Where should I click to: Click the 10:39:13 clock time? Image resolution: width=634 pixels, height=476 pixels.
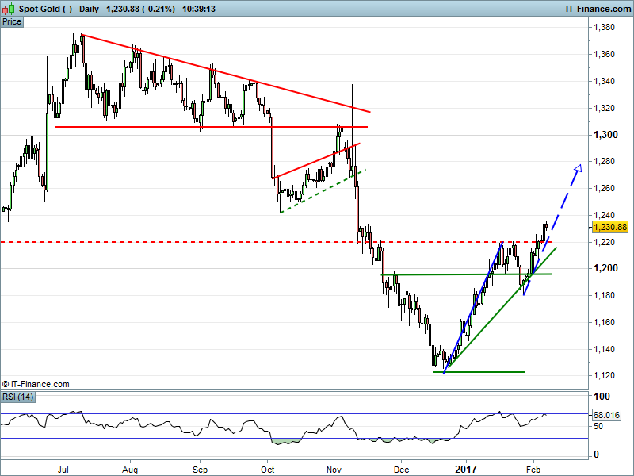click(199, 9)
